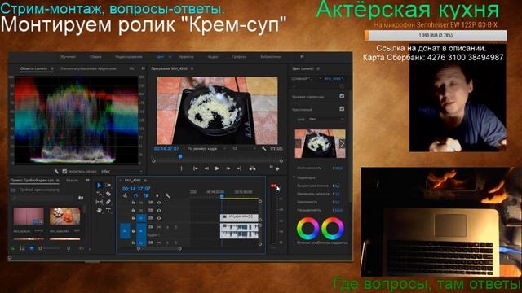This screenshot has width=522, height=293.
Task: Select the Ripple Edit tool
Action: click(x=100, y=194)
